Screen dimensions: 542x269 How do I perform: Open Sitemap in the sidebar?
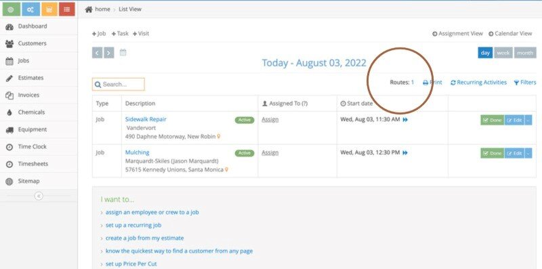[x=39, y=181]
